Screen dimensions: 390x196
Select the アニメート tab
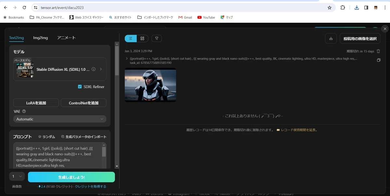[66, 38]
